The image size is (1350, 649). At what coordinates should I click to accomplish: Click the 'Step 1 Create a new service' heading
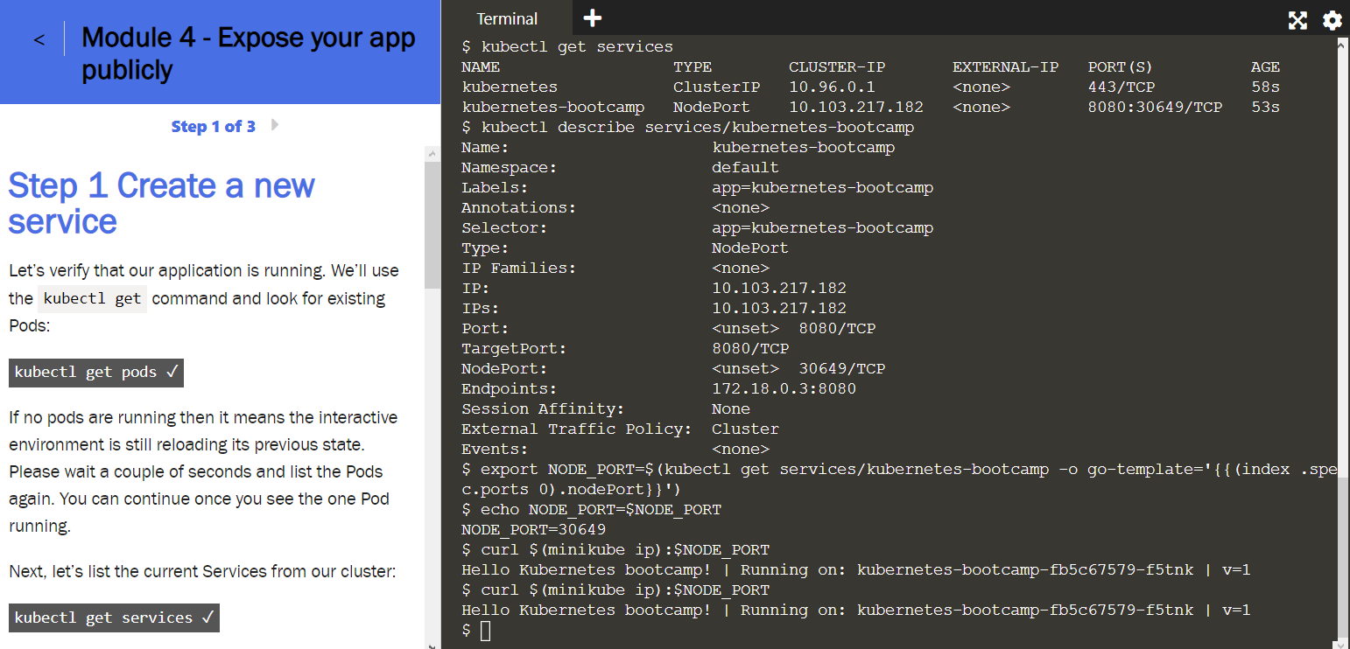161,203
